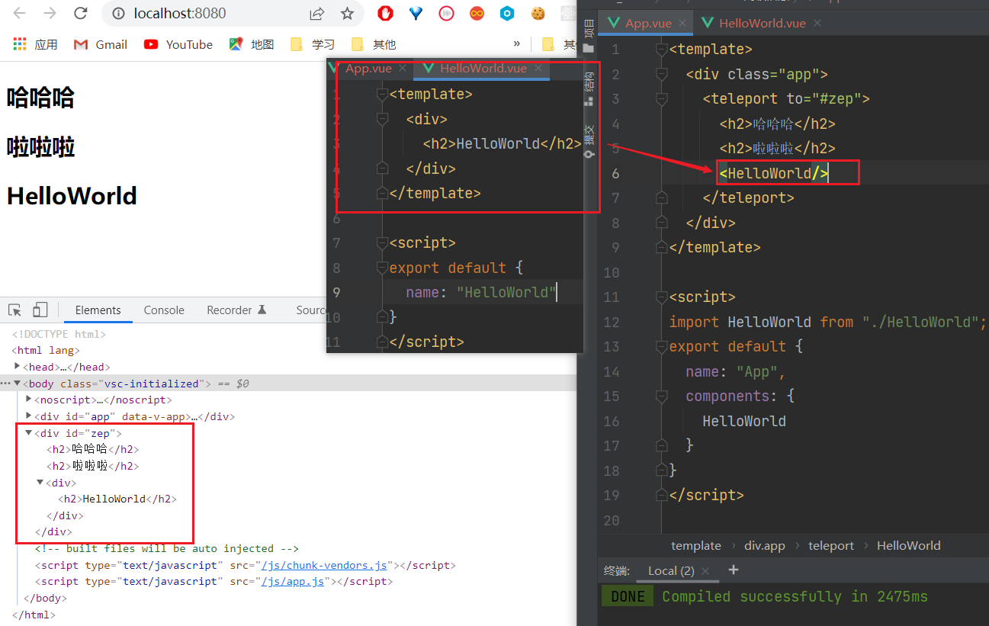Select the h2 HelloWorld DOM node
Viewport: 989px width, 626px height.
117,499
